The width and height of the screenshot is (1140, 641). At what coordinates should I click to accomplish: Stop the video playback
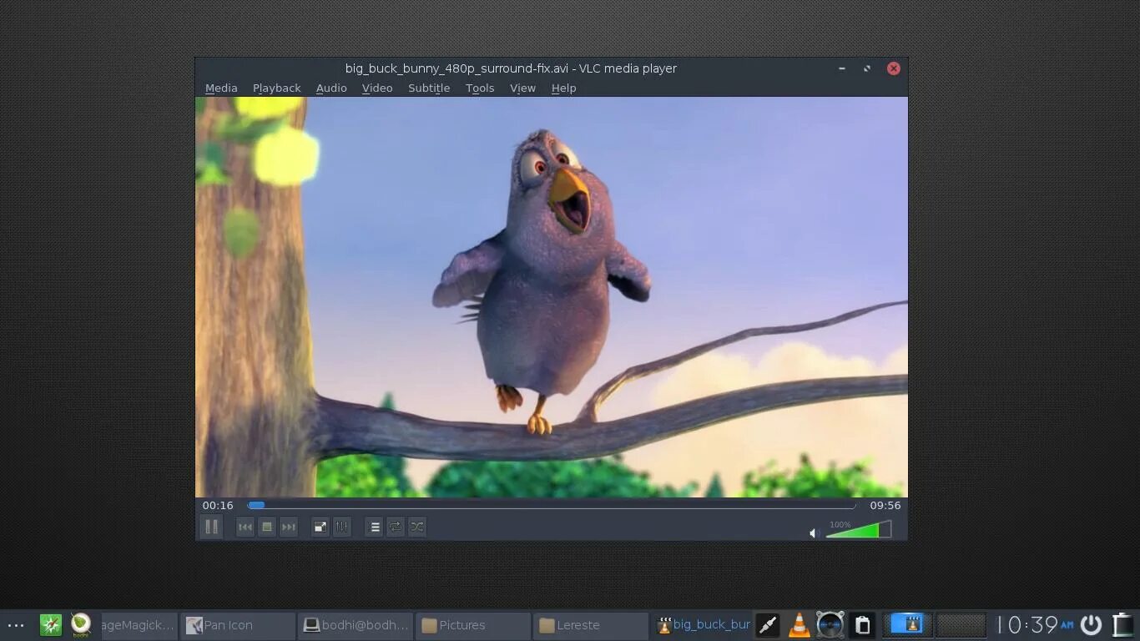(x=266, y=527)
